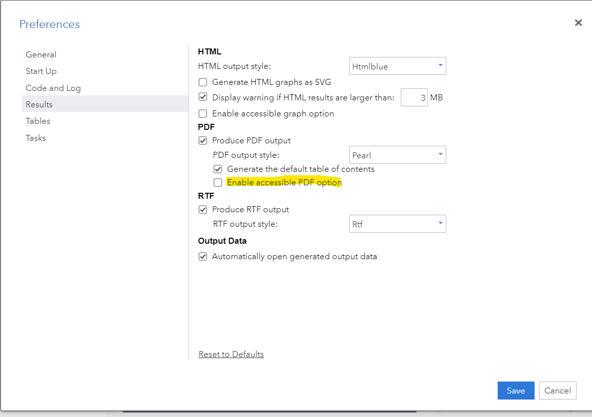Open the Tasks preferences section
Viewport: 592px width, 417px height.
(x=35, y=138)
